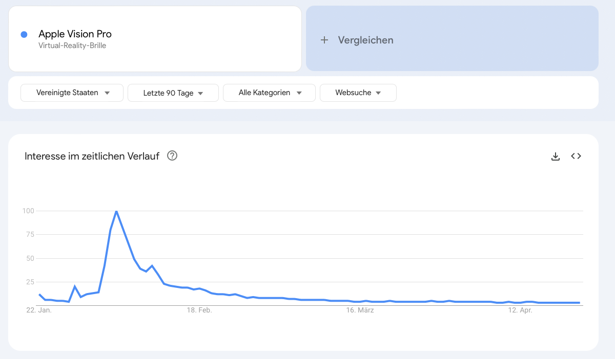Download the interest over time chart data
This screenshot has width=615, height=359.
[x=555, y=156]
